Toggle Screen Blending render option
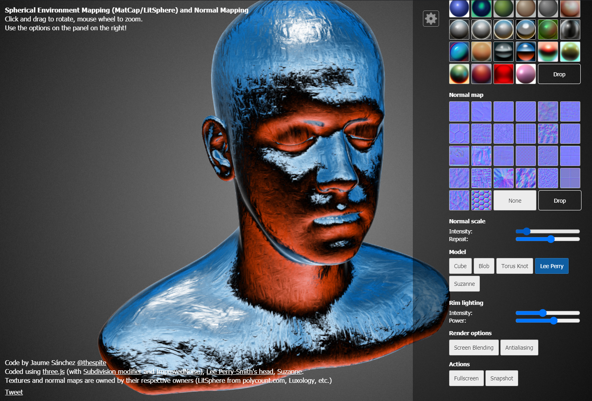This screenshot has width=592, height=401. point(474,348)
